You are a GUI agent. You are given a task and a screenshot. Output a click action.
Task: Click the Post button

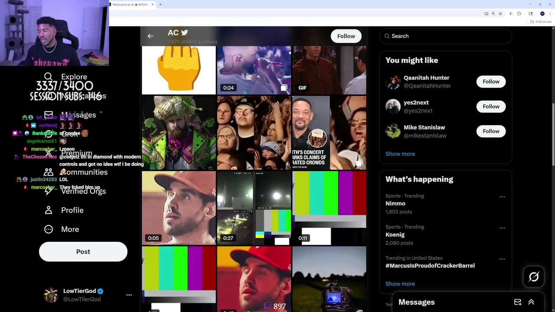[x=83, y=252]
